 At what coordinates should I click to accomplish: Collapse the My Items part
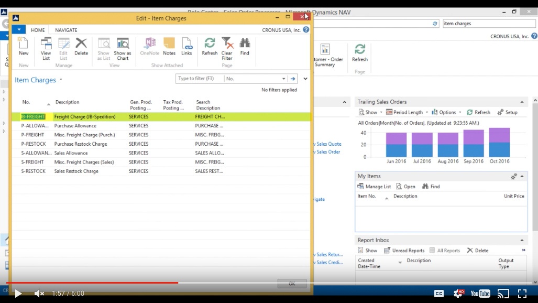pos(522,176)
